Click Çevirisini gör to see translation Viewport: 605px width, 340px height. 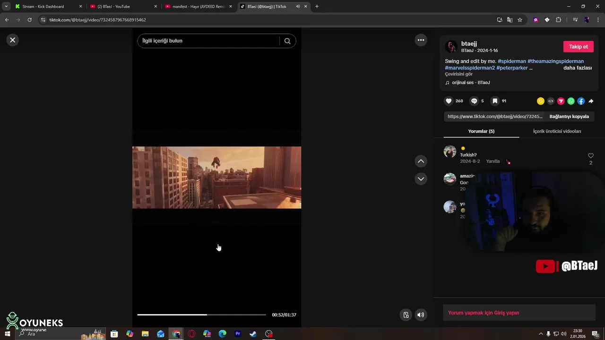pos(458,74)
